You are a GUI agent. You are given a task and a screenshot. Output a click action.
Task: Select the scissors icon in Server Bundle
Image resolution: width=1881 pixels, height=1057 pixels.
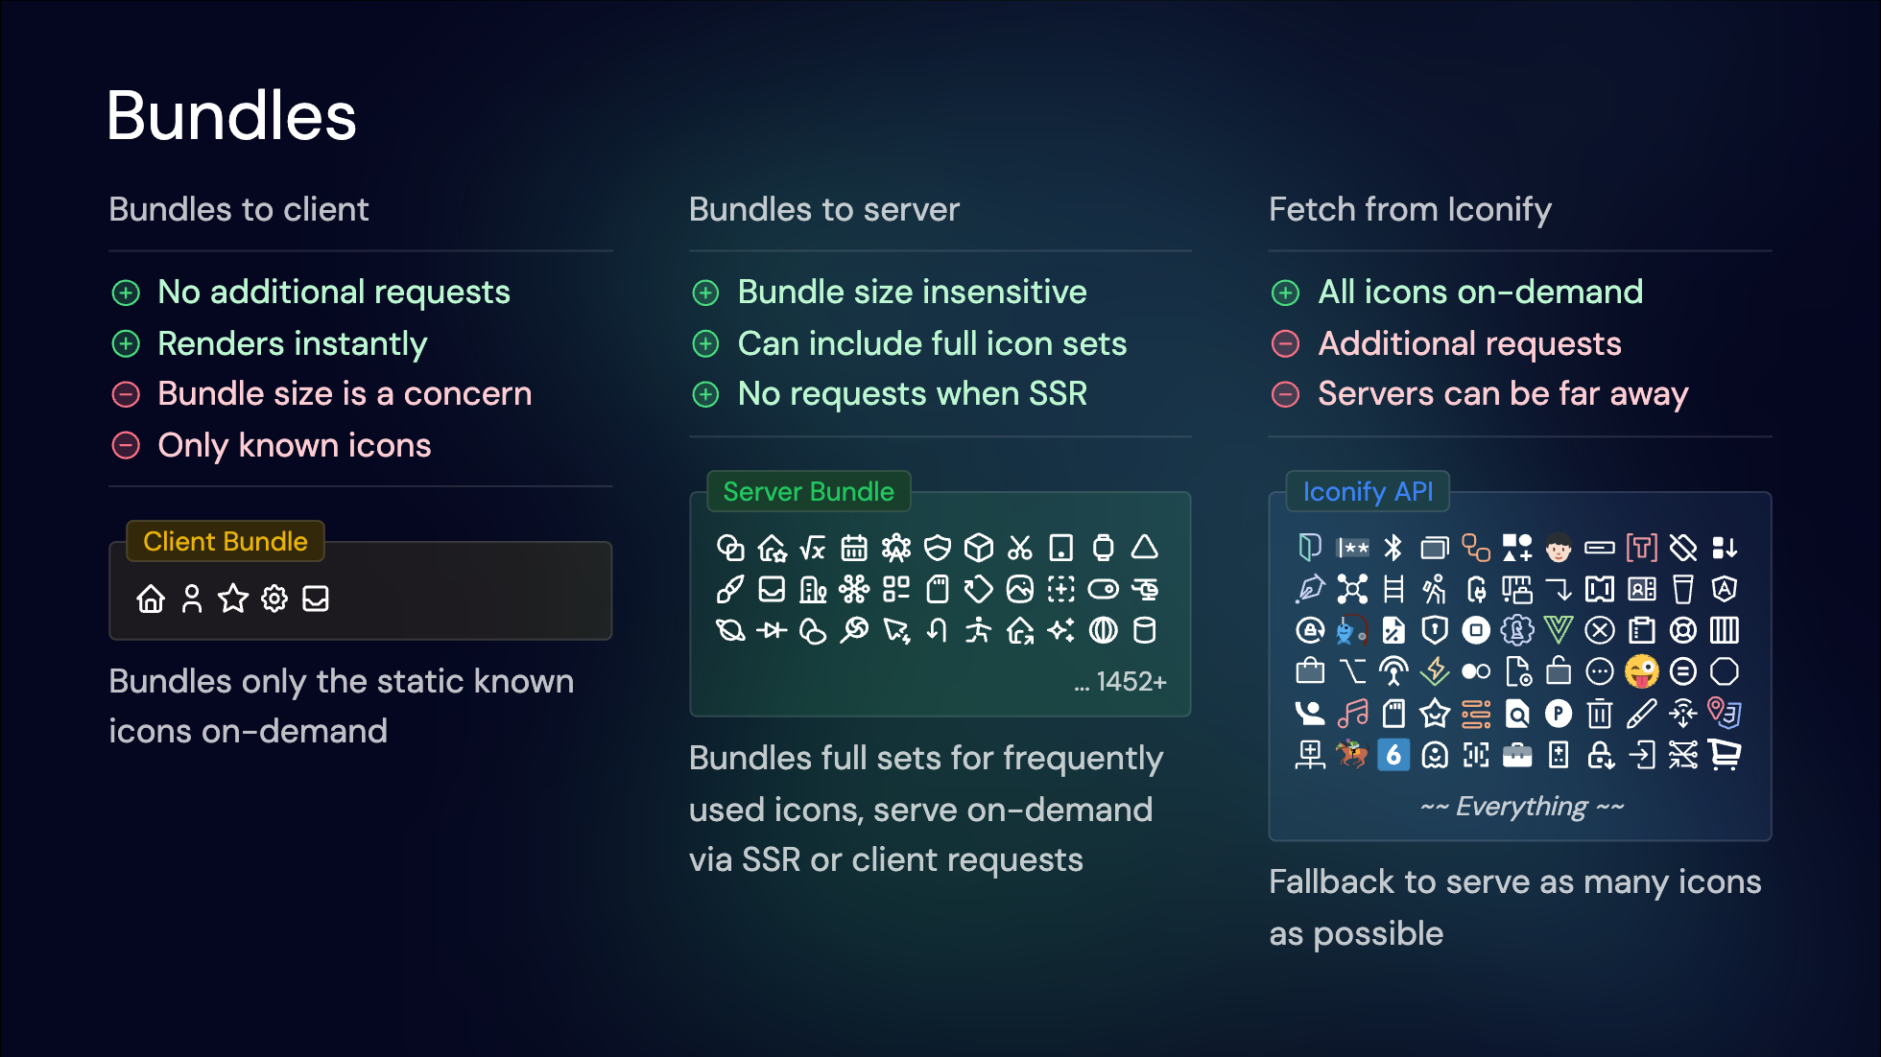[x=1020, y=548]
